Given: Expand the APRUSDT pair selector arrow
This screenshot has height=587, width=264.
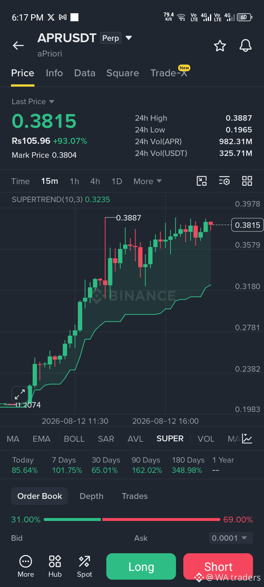Looking at the screenshot, I should coord(129,38).
